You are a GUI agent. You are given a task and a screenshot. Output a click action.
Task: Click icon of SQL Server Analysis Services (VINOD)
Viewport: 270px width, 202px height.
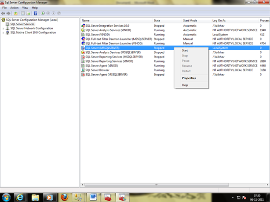[83, 30]
